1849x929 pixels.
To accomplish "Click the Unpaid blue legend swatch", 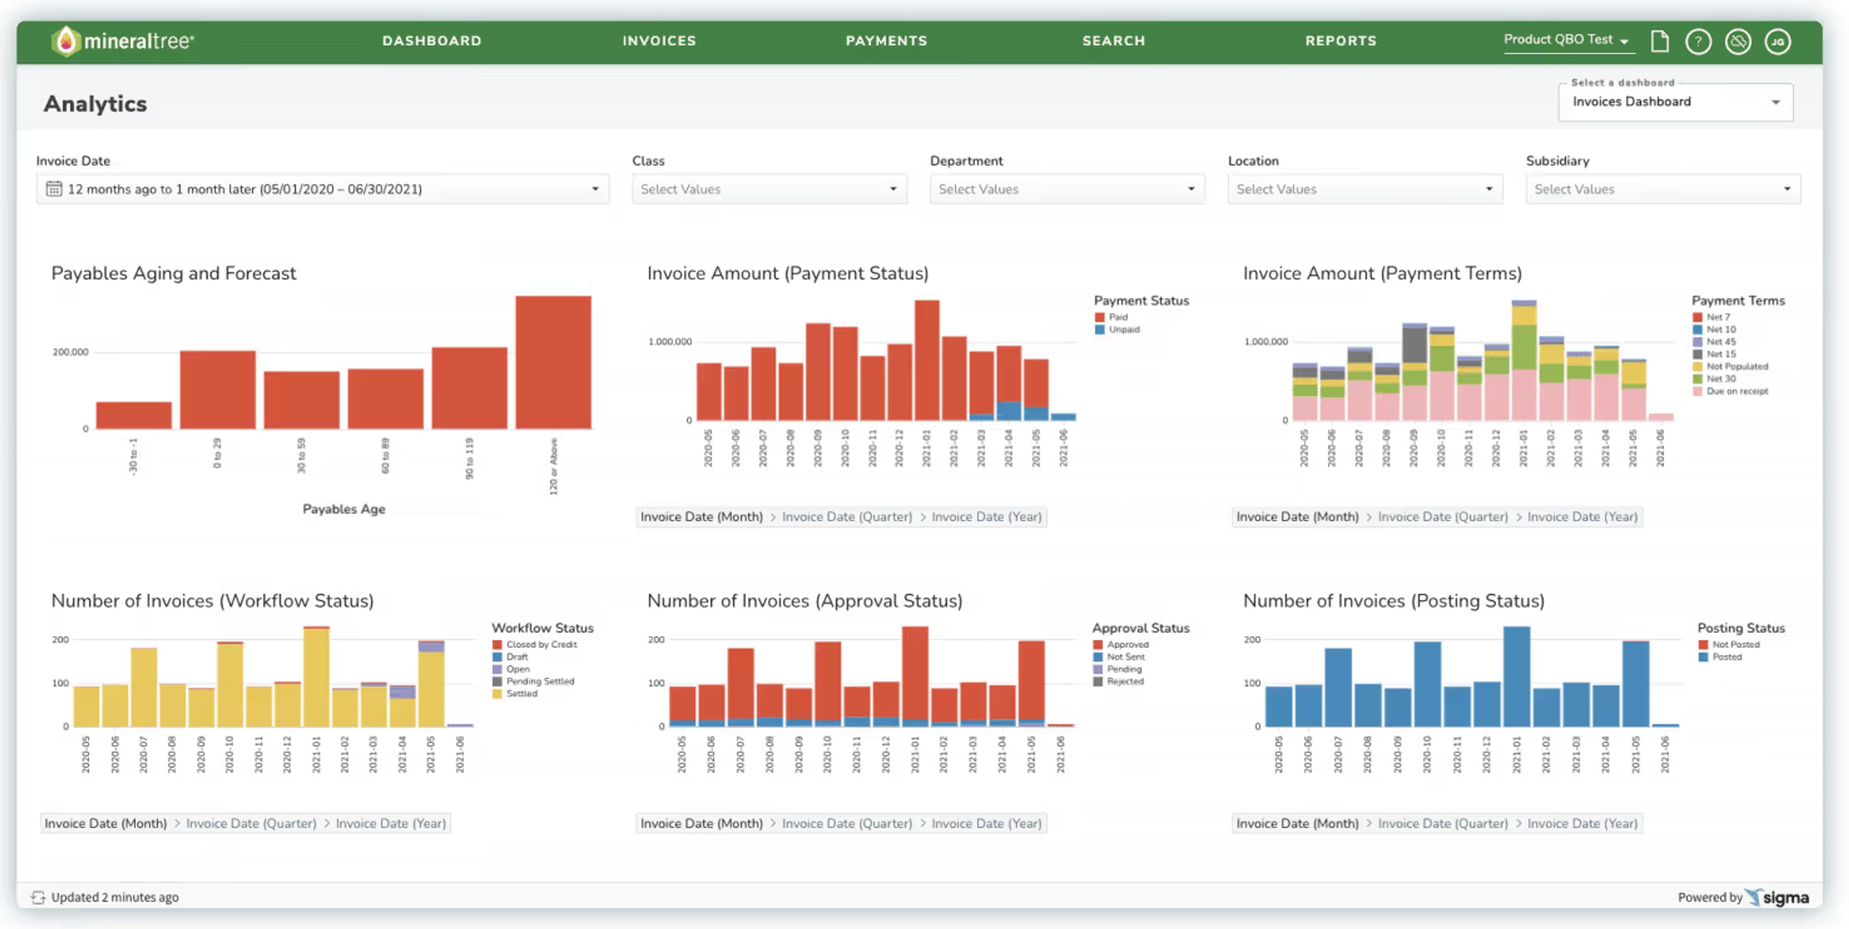I will pos(1100,330).
